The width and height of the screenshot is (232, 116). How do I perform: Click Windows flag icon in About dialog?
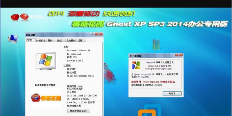136,65
